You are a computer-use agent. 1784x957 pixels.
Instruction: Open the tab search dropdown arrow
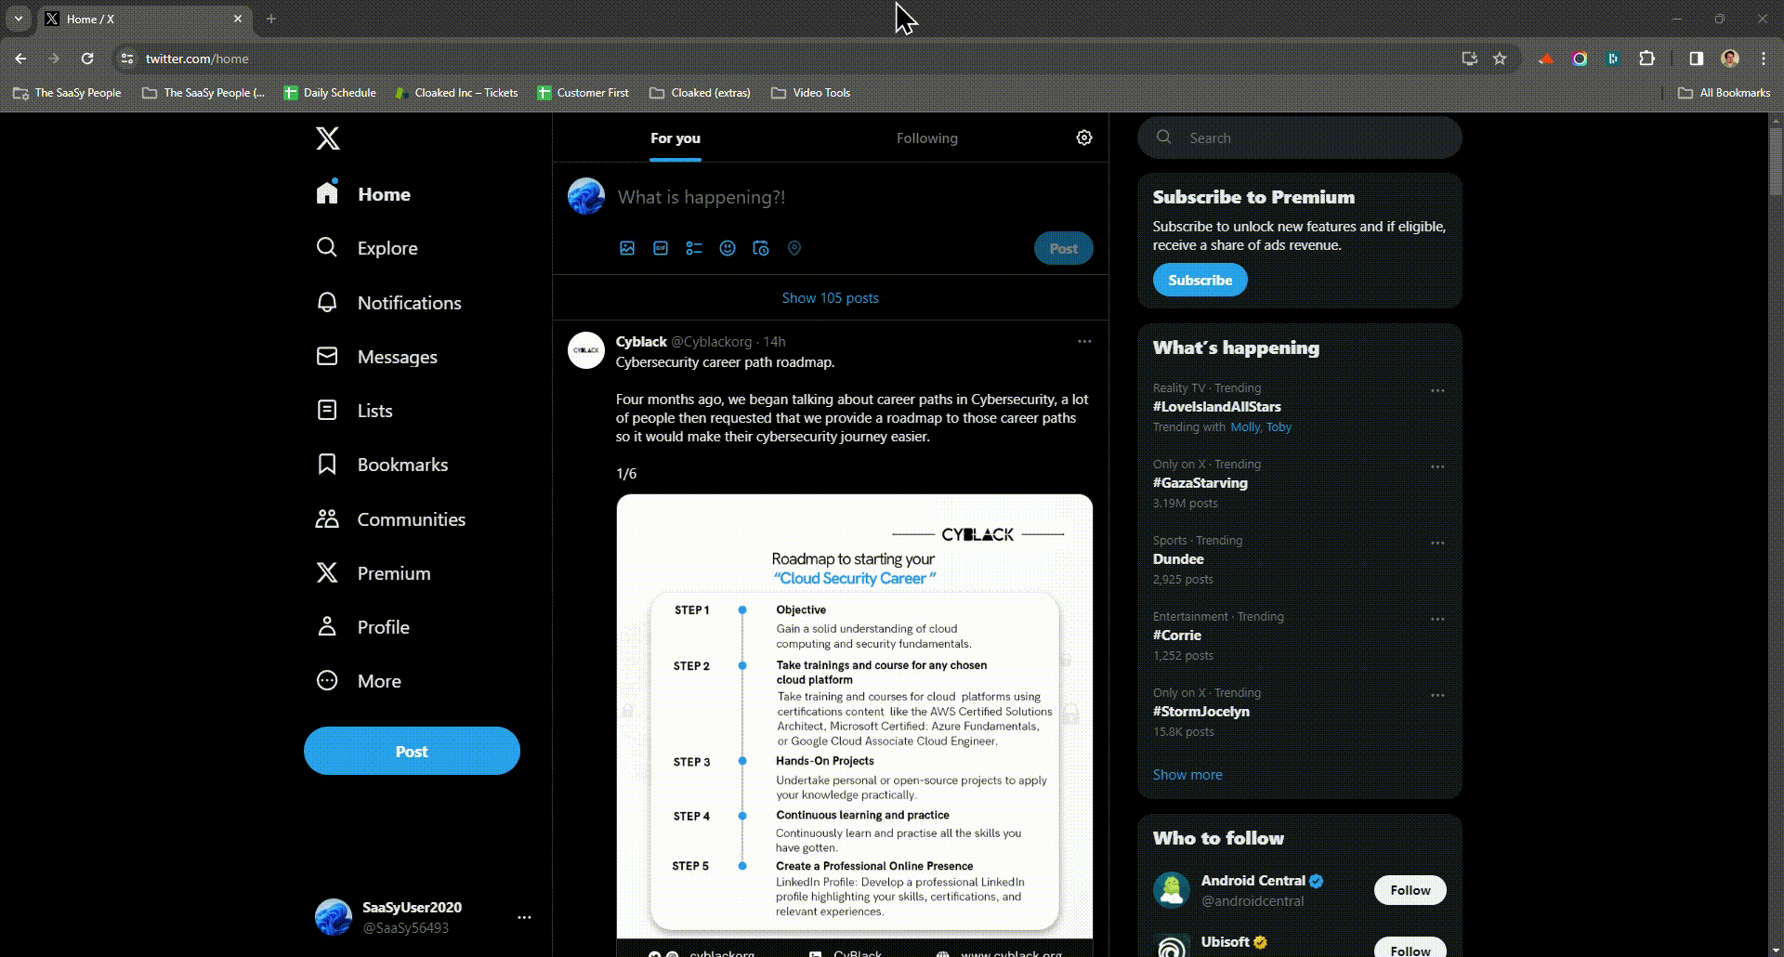tap(18, 19)
